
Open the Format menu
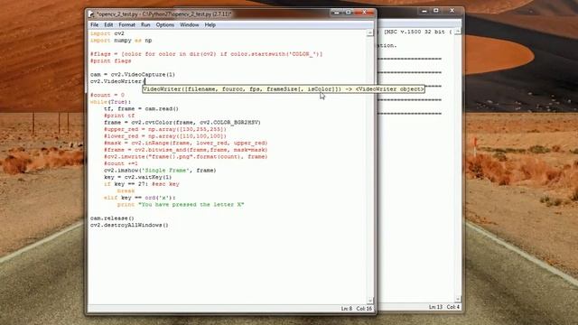(x=126, y=24)
